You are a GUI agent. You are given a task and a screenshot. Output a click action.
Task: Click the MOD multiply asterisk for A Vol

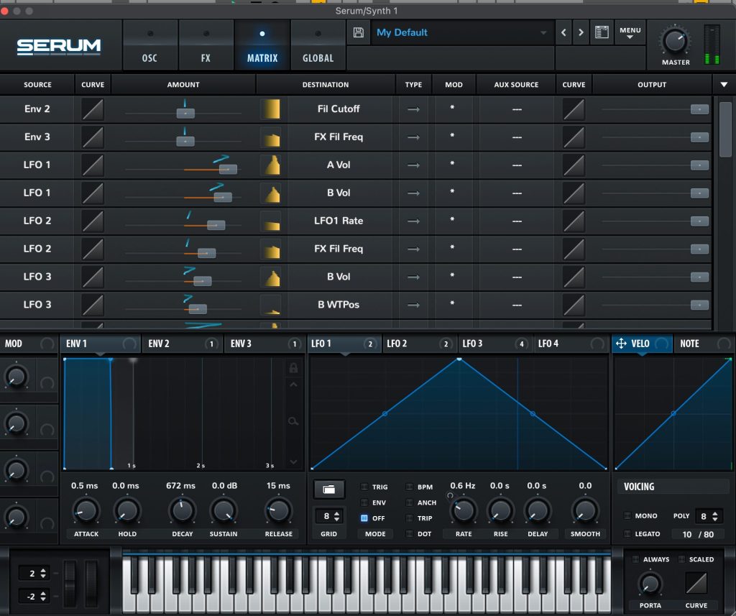[452, 164]
